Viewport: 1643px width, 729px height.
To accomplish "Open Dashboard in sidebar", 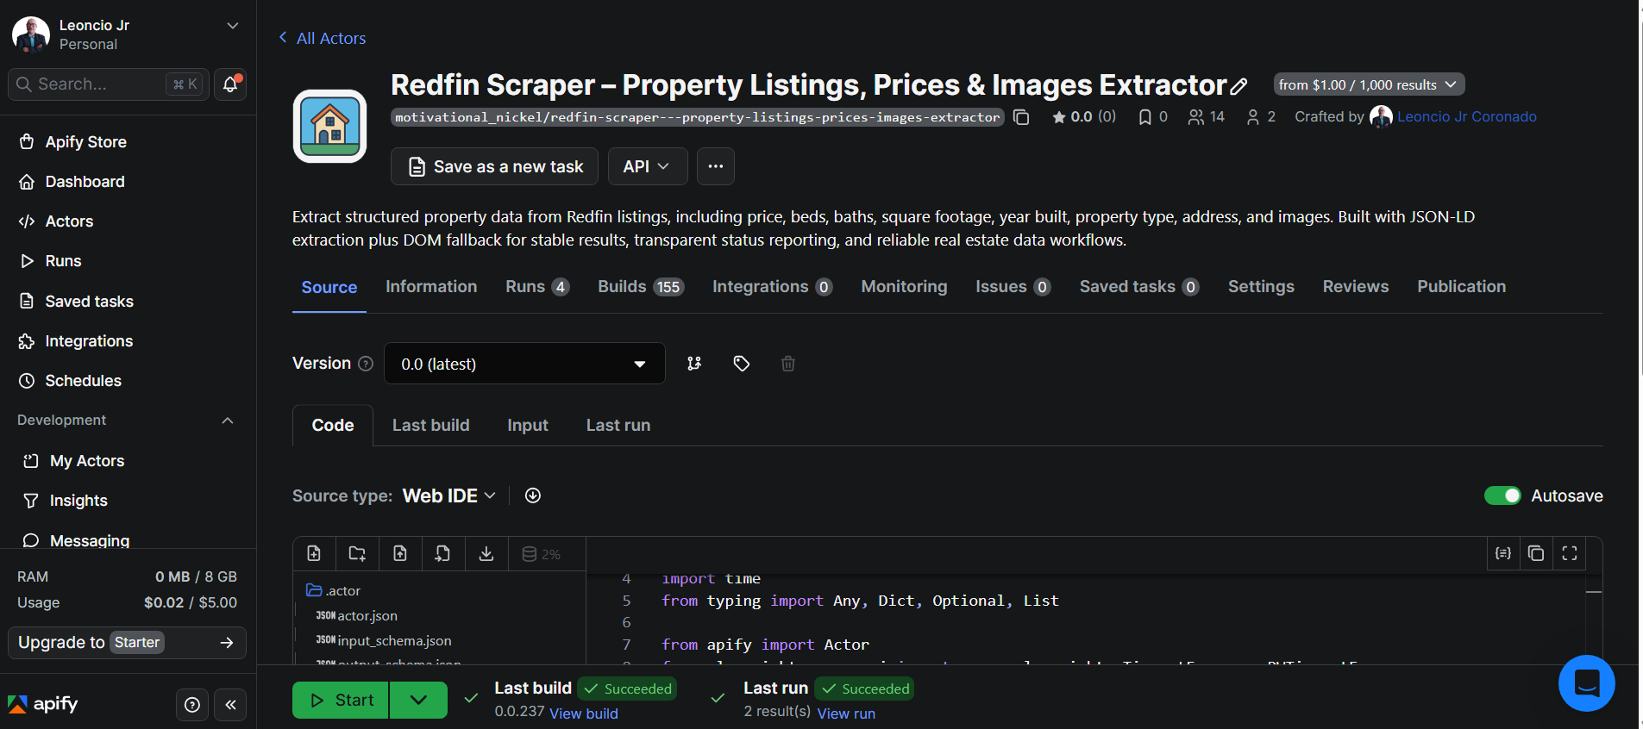I will 85,182.
